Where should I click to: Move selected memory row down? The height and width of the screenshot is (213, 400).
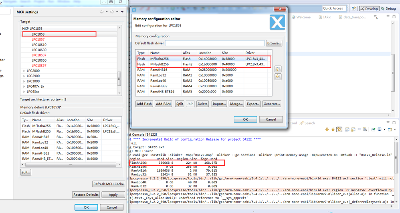click(x=278, y=77)
